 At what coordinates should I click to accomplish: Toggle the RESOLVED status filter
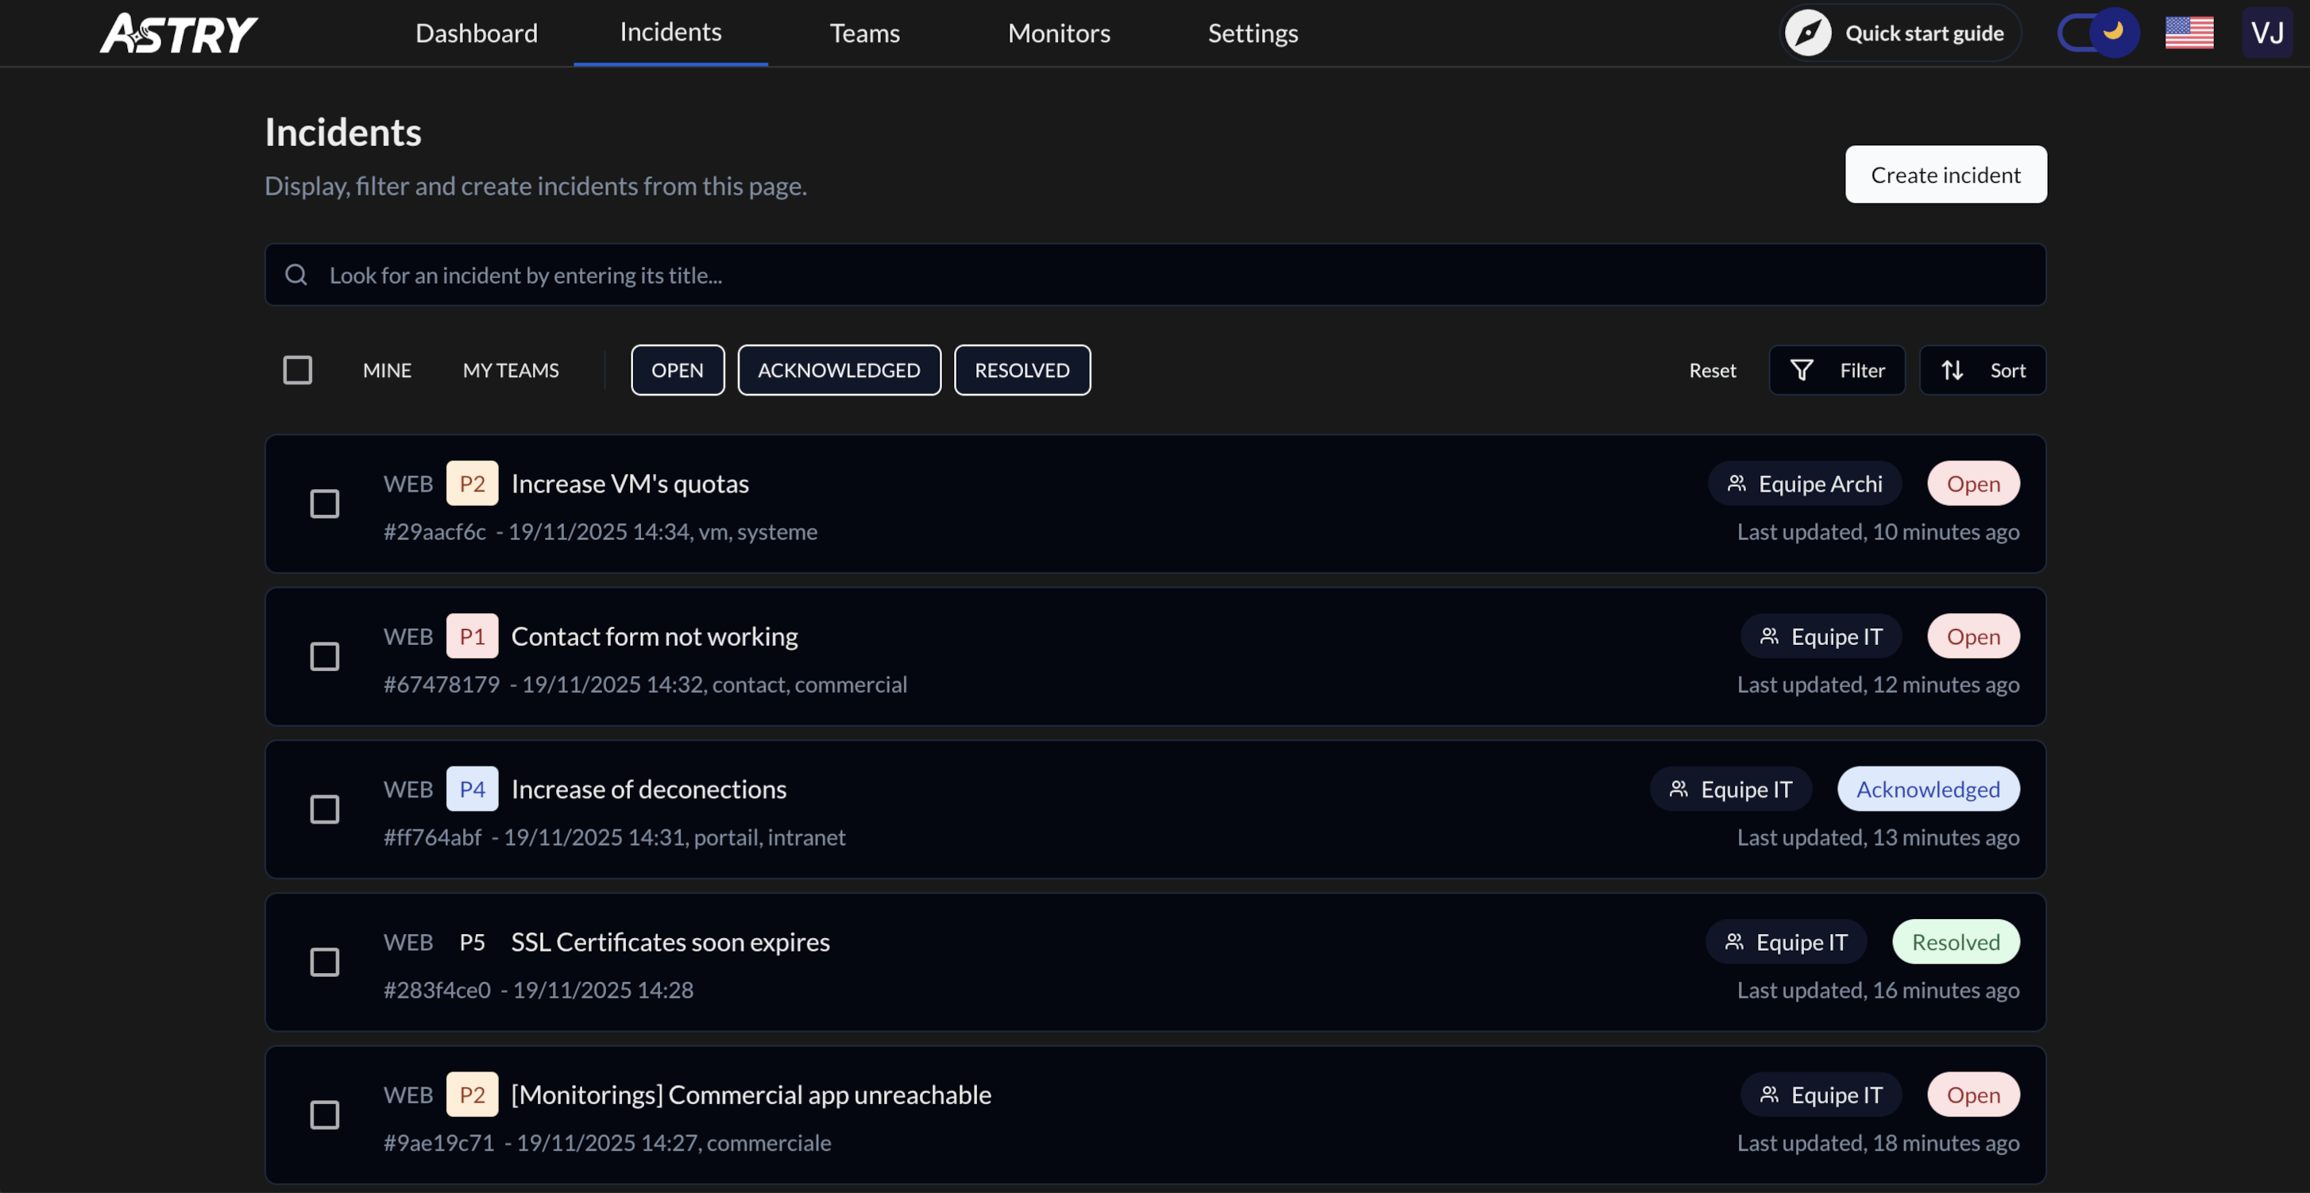pos(1022,370)
